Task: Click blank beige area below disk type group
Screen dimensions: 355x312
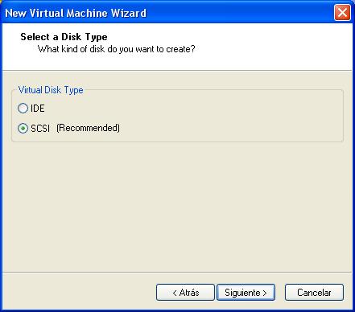Action: coord(177,207)
